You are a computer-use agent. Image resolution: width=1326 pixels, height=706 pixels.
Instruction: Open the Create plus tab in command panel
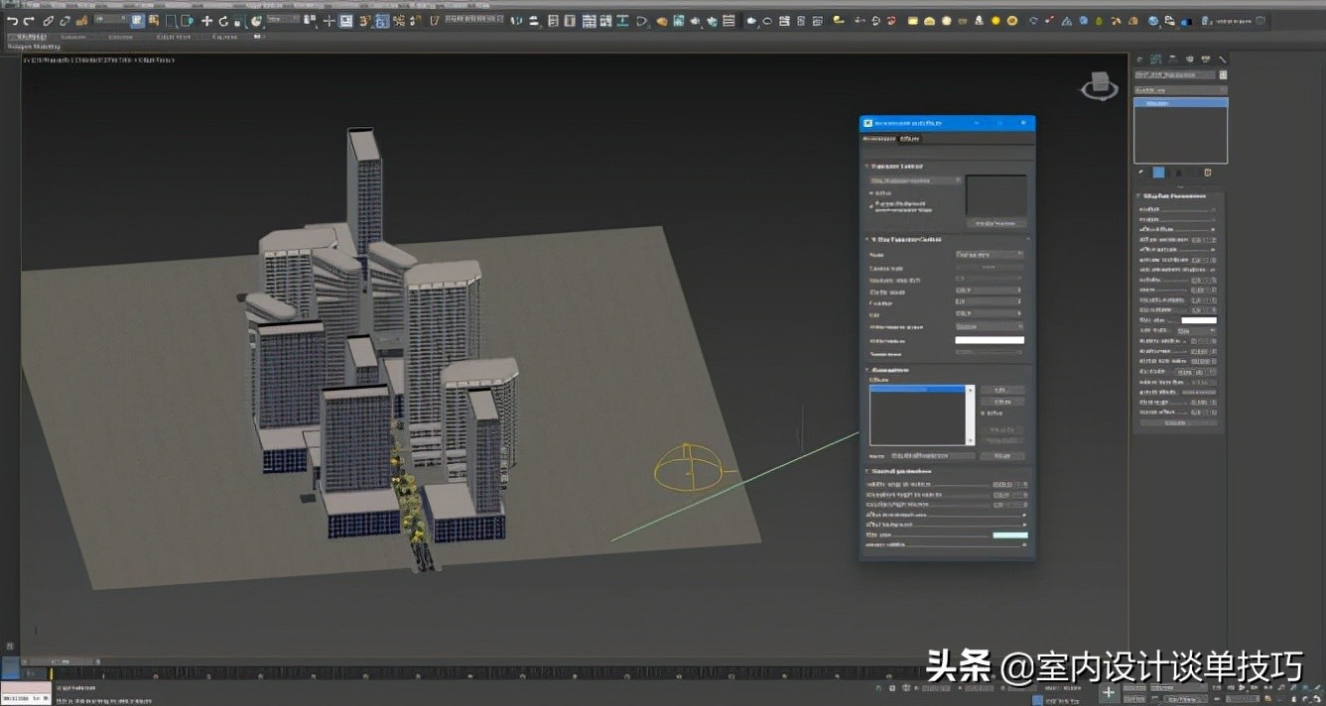pos(1139,59)
